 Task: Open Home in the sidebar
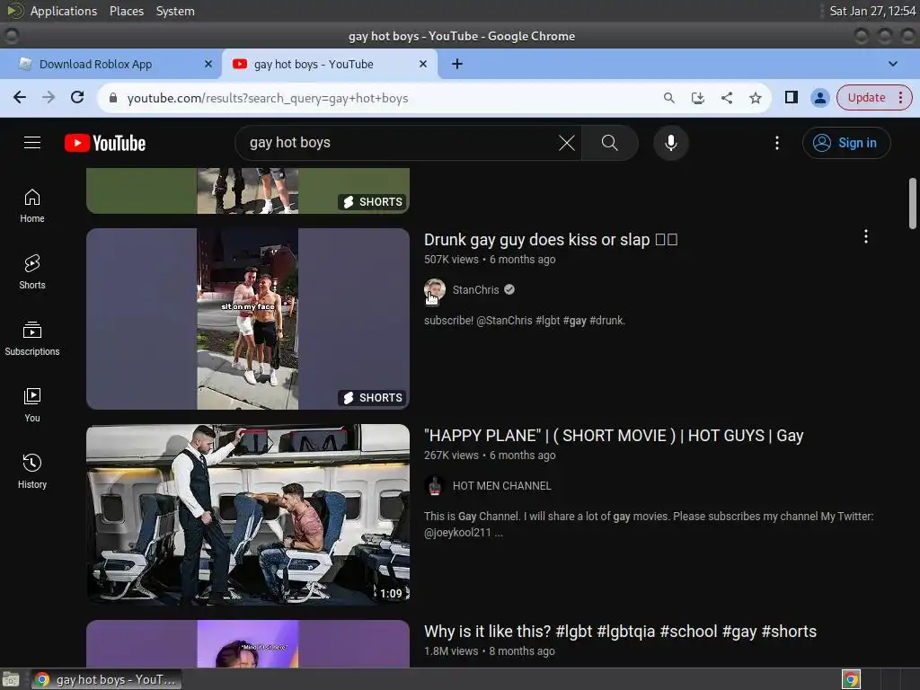tap(32, 206)
